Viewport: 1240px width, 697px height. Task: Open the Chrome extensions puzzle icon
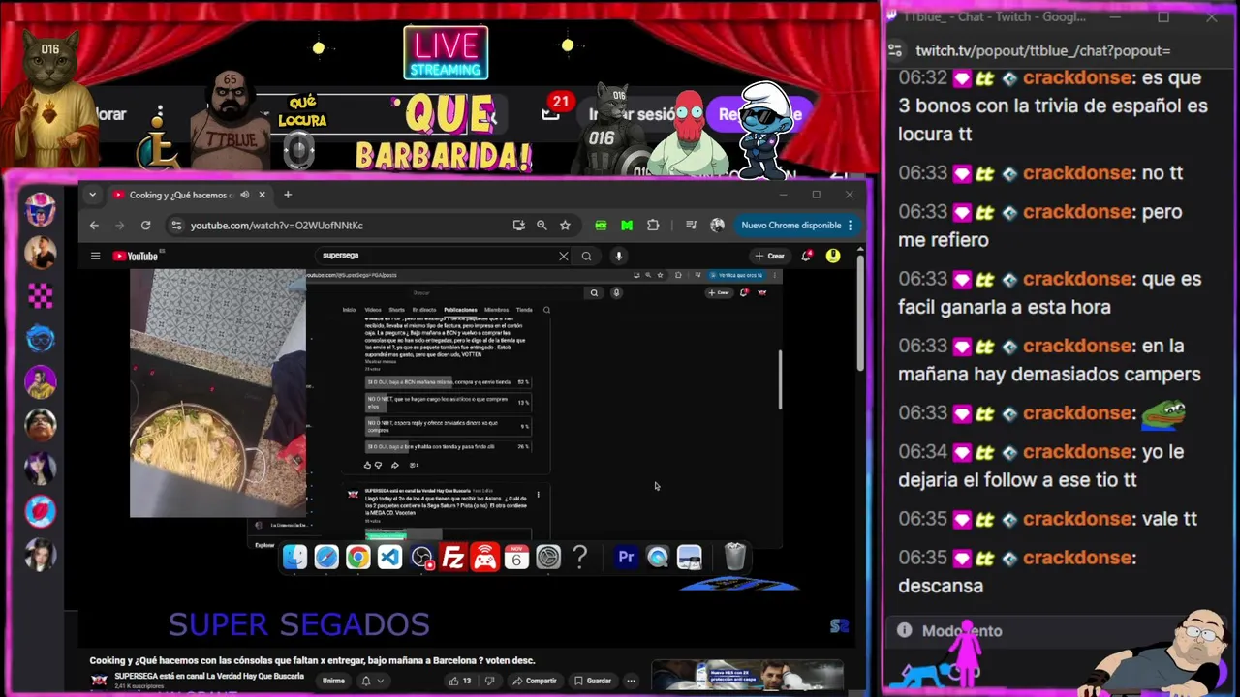click(x=653, y=226)
